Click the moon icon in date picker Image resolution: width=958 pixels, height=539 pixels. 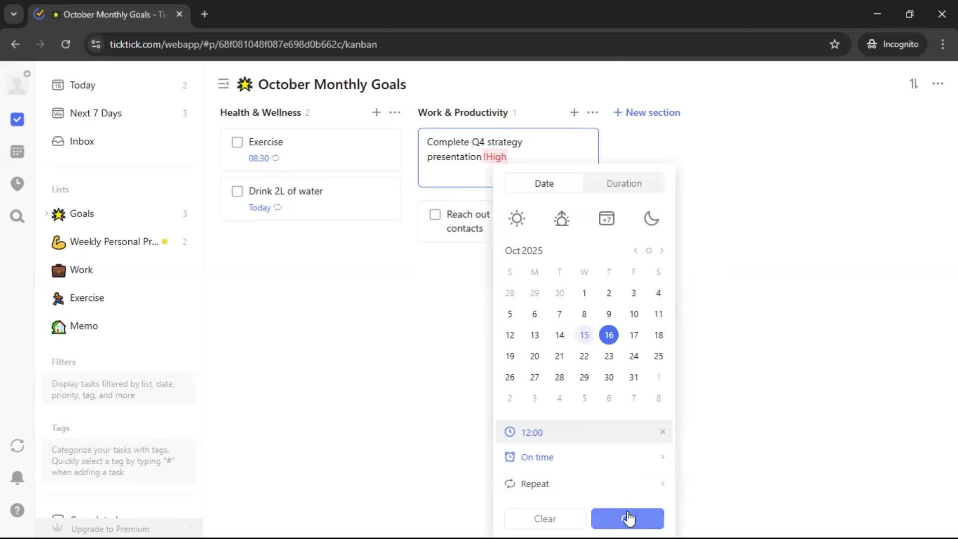point(651,219)
